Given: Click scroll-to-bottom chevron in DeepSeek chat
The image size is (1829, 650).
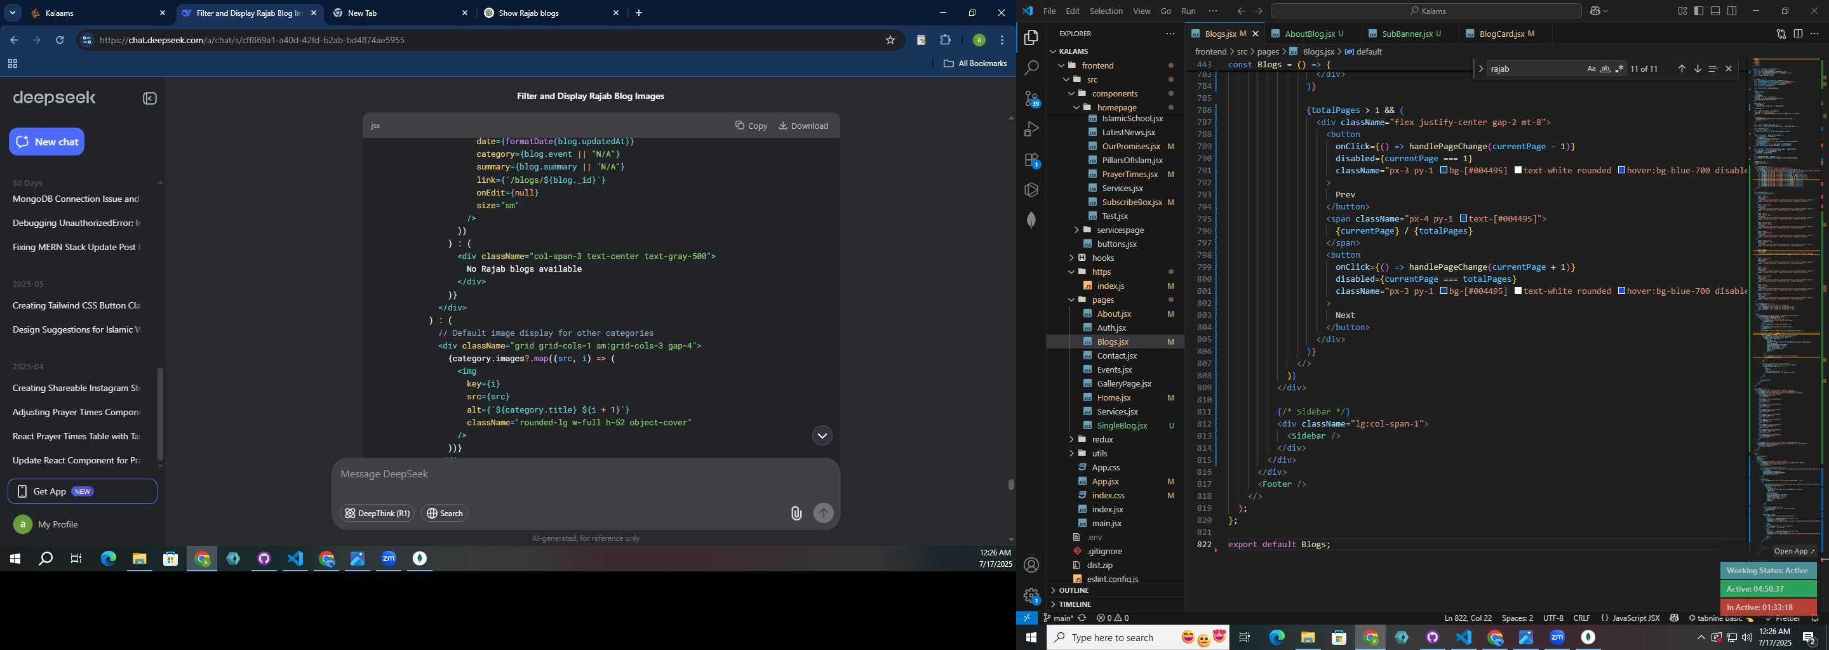Looking at the screenshot, I should (822, 435).
